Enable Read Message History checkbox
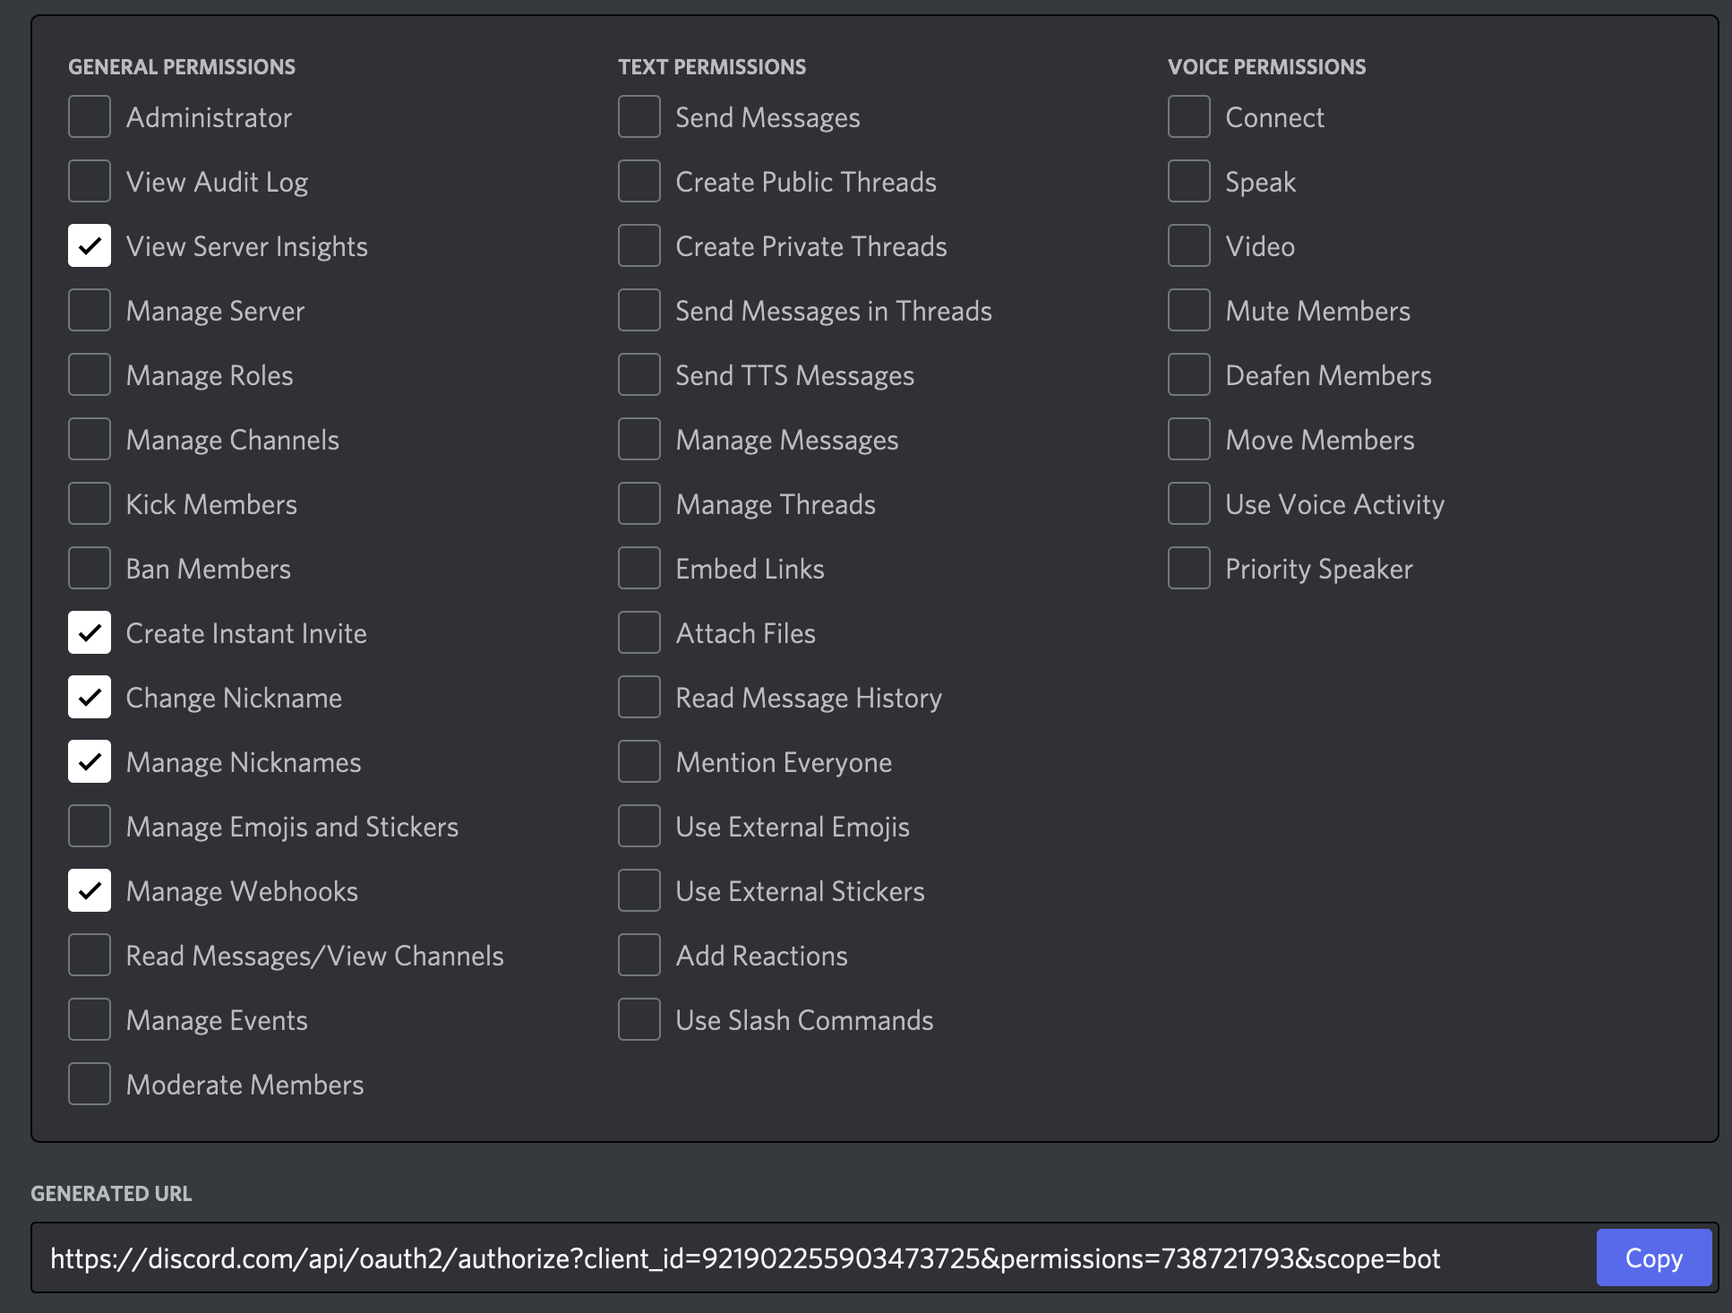This screenshot has width=1732, height=1313. [639, 697]
